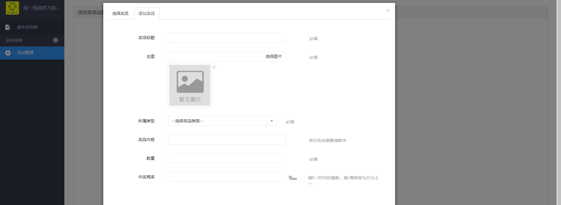This screenshot has height=205, width=561.
Task: Click the 填0~9999的整数 hint text
Action: click(343, 180)
